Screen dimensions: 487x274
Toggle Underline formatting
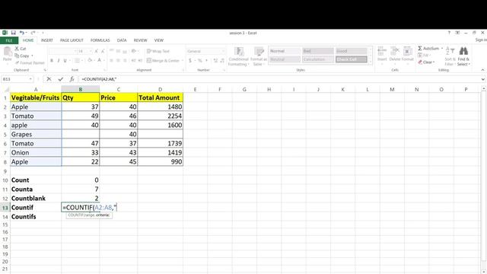click(x=65, y=61)
